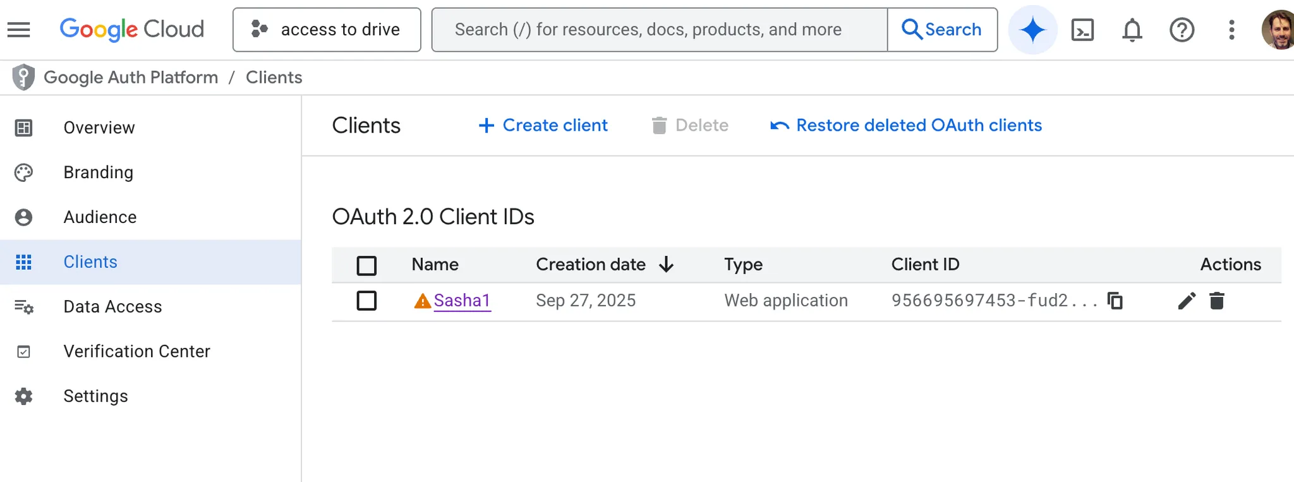
Task: Click the Type column header
Action: (x=743, y=265)
